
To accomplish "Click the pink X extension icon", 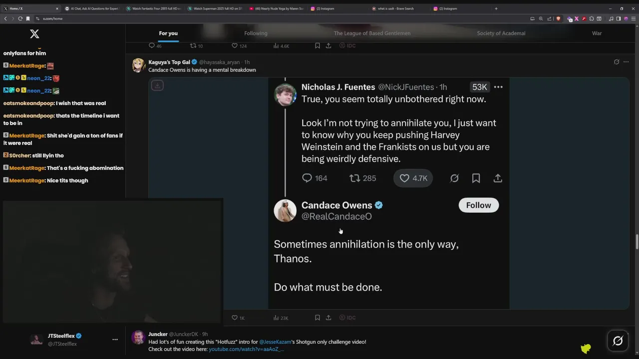I will pyautogui.click(x=576, y=18).
